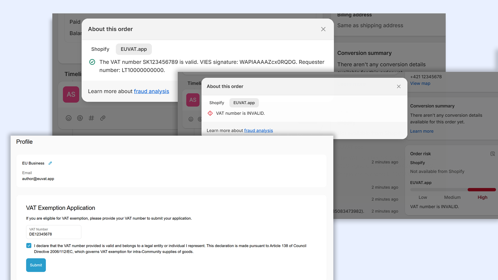
Task: Open the Order risk details icon
Action: [x=492, y=154]
